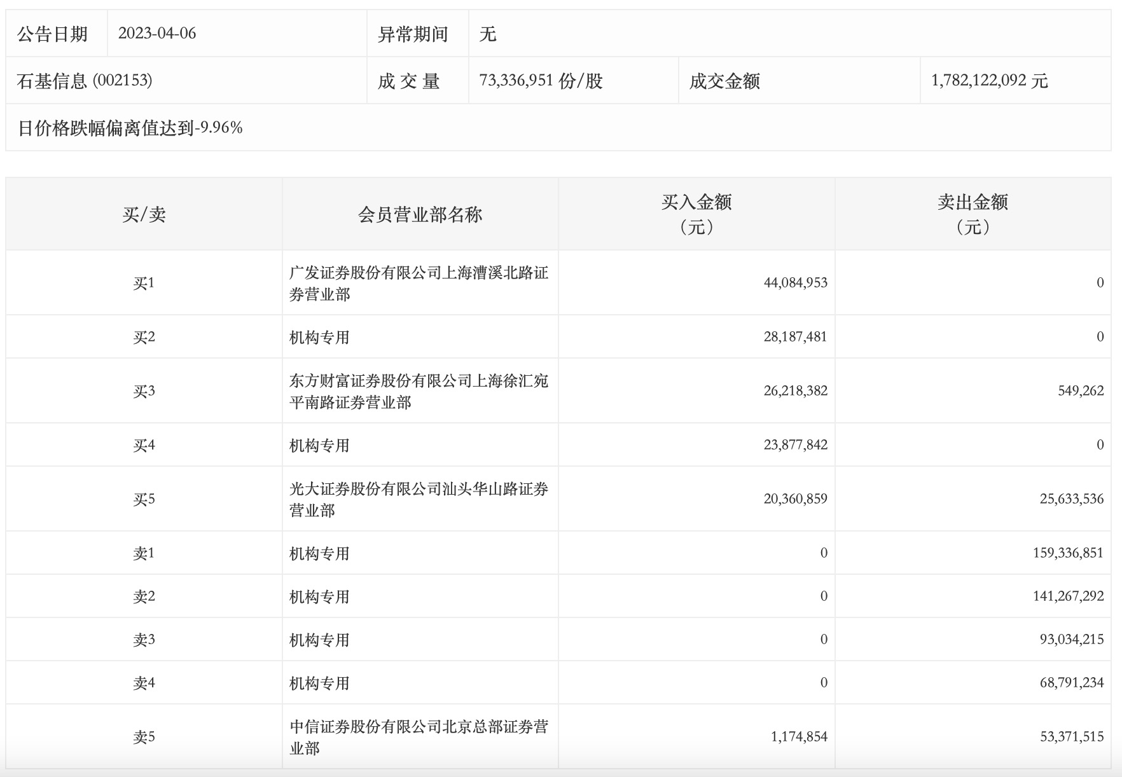This screenshot has width=1122, height=777.
Task: Click buy amount 26,218,382
Action: 796,391
